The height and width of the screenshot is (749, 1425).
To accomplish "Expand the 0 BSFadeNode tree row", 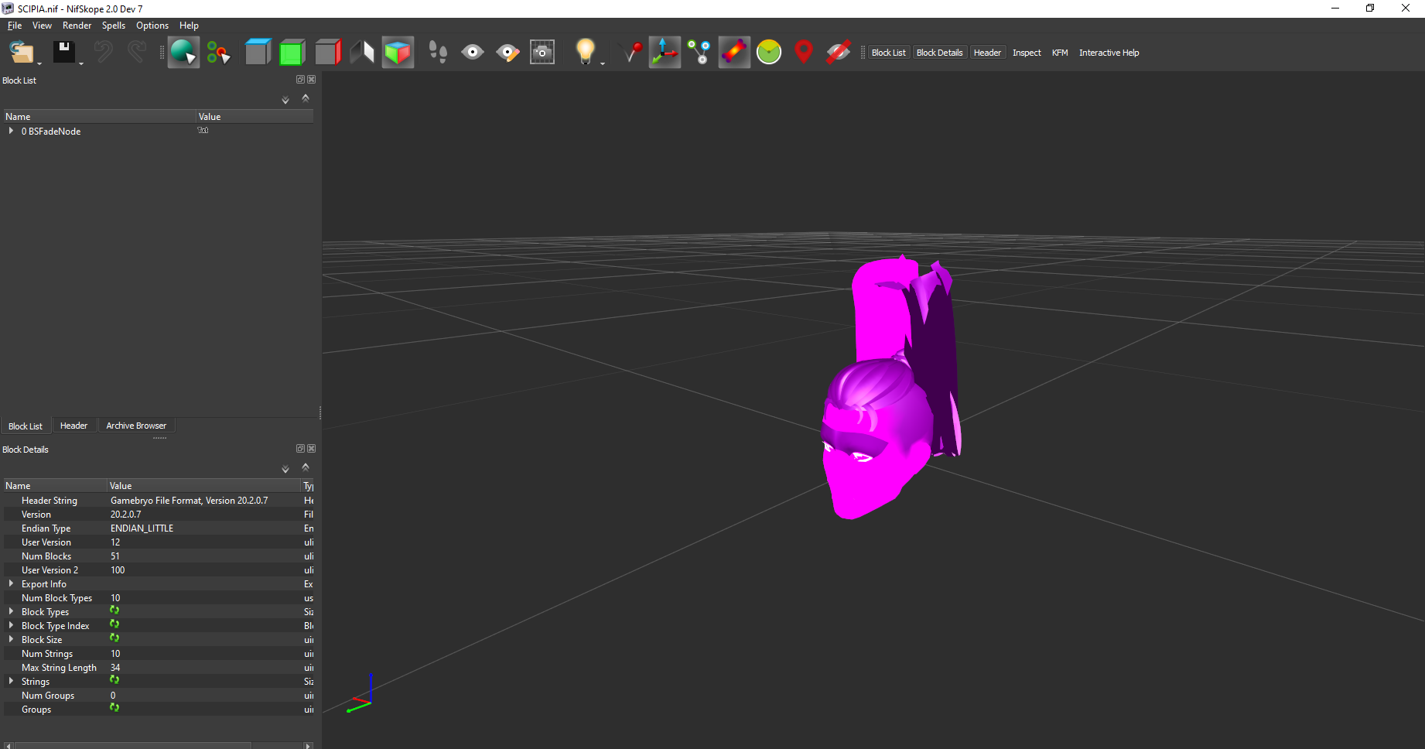I will [x=11, y=131].
